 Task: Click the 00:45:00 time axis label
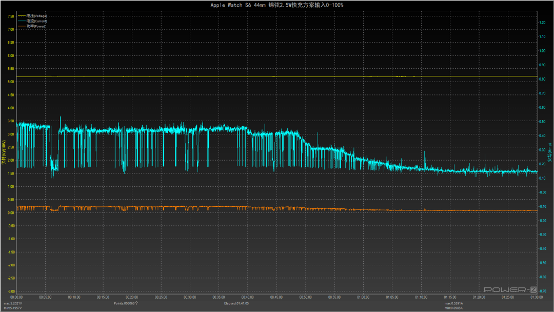pyautogui.click(x=276, y=298)
